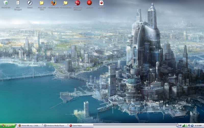Open the Music and OSTs folder
This screenshot has height=128, width=204.
(42, 3)
